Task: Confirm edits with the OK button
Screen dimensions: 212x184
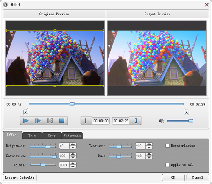Action: pyautogui.click(x=173, y=178)
